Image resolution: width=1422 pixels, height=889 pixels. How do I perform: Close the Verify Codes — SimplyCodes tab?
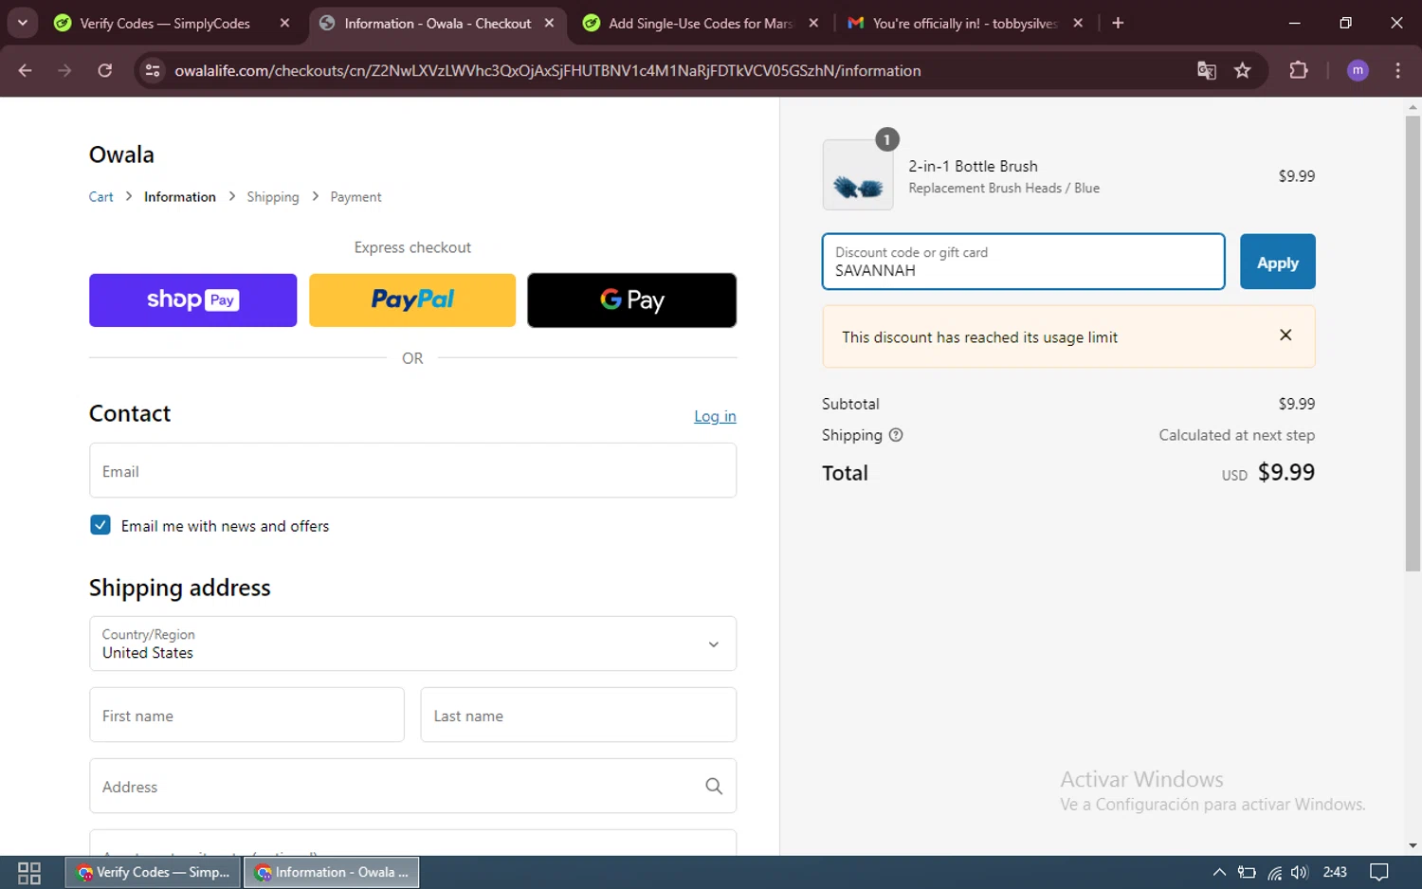coord(284,23)
